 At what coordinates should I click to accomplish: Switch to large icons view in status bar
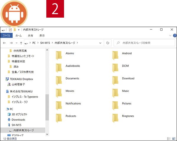tap(174, 138)
